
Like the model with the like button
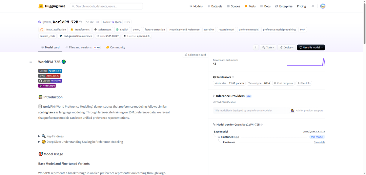pos(90,22)
